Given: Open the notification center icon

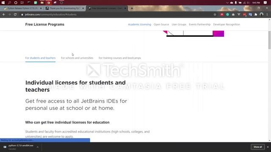Looking at the screenshot, I should pos(265,3).
